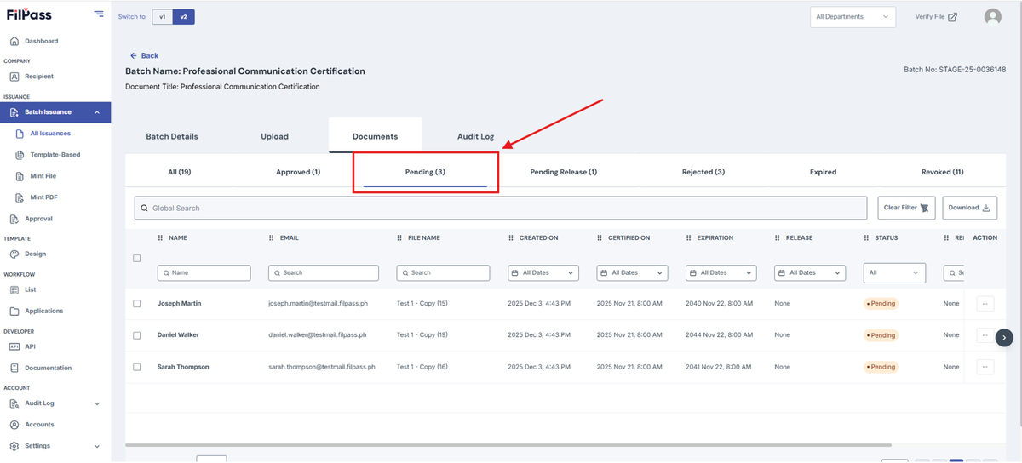Click the FilPass logo
Screen dimensions: 1022x463
29,14
